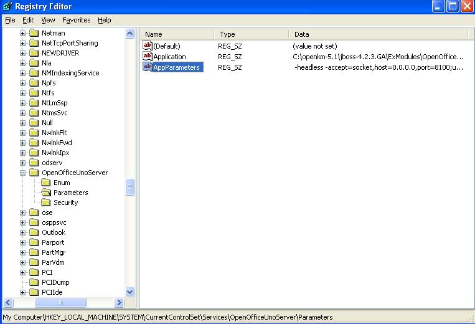The width and height of the screenshot is (475, 324).
Task: Select the Application value name
Action: (x=169, y=57)
